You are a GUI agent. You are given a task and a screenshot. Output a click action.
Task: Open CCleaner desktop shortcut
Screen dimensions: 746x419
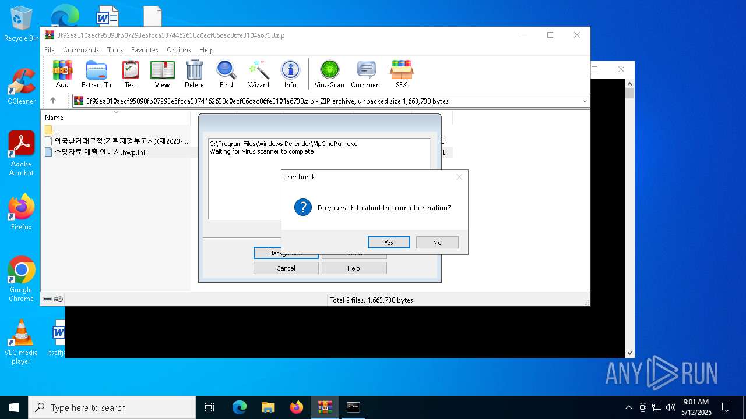click(x=22, y=87)
